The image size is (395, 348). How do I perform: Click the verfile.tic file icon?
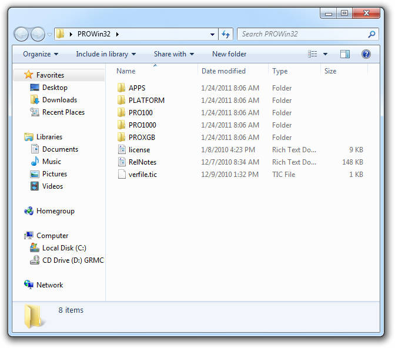point(122,174)
